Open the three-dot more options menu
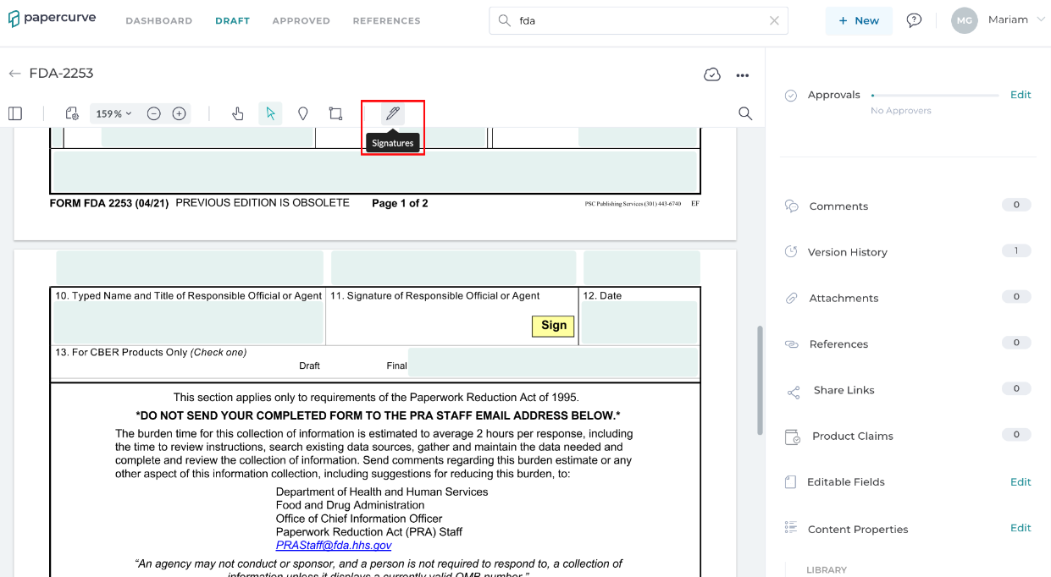 743,75
